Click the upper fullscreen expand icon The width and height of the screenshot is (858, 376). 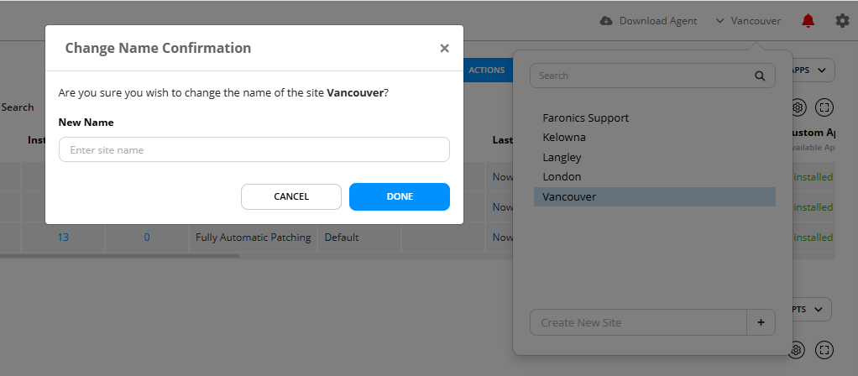(x=824, y=107)
